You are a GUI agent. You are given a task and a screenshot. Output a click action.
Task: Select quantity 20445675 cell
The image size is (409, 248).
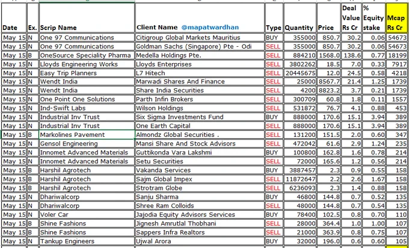pyautogui.click(x=300, y=73)
